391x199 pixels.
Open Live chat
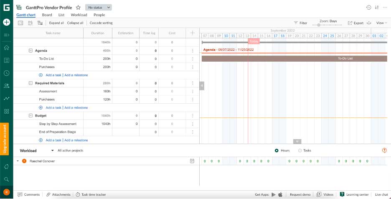pos(381,194)
